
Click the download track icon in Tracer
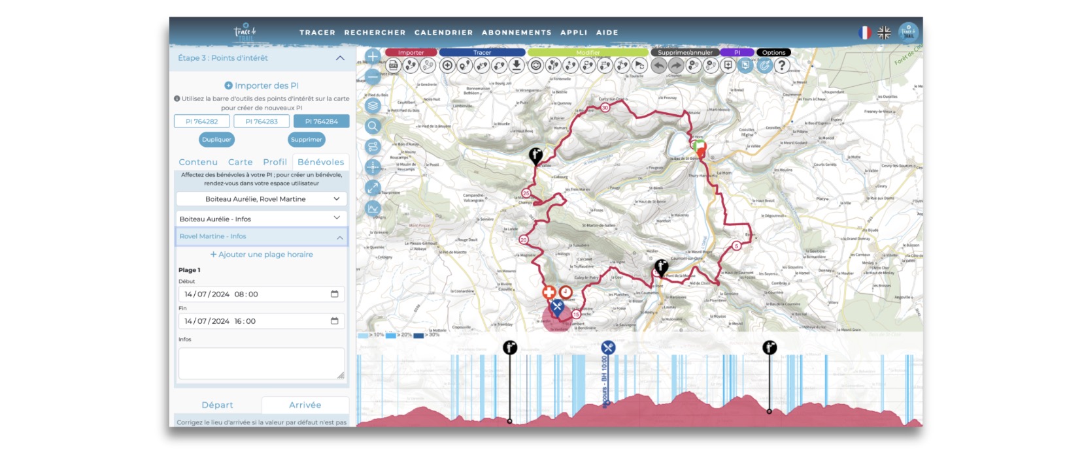517,65
